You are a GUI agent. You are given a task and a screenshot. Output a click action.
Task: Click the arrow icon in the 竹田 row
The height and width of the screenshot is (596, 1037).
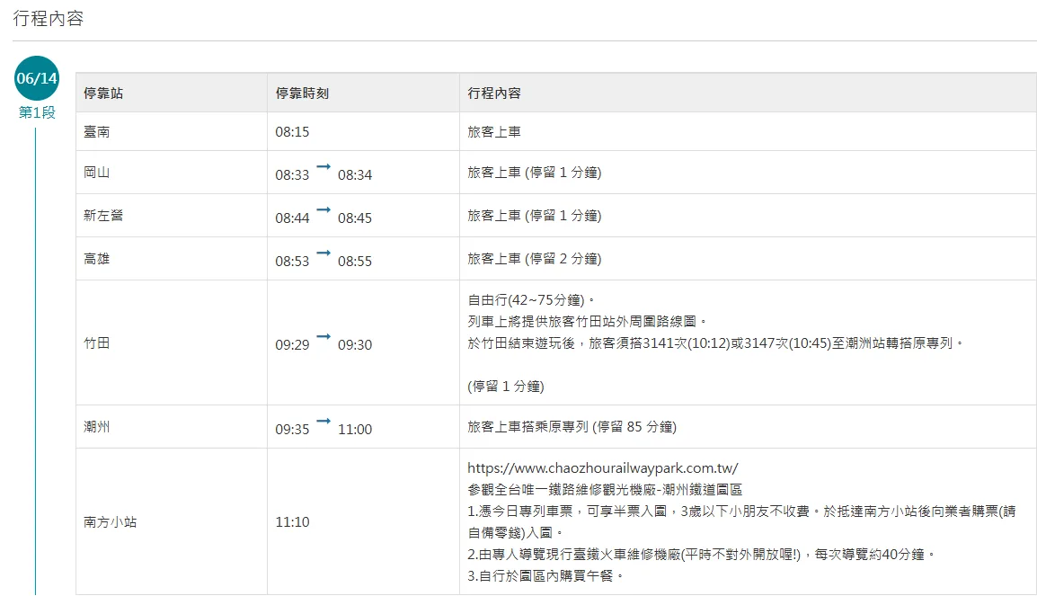tap(324, 337)
